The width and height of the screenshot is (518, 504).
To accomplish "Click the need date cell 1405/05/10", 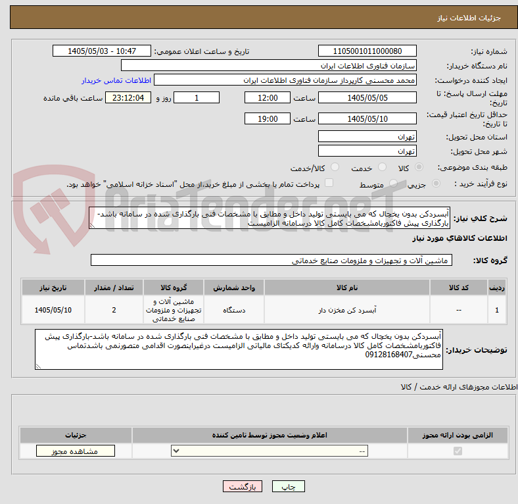I will (x=53, y=310).
